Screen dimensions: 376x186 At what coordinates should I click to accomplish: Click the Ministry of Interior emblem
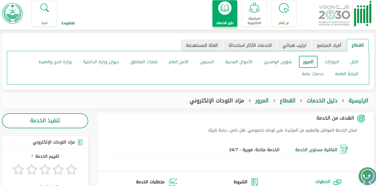coord(13,14)
